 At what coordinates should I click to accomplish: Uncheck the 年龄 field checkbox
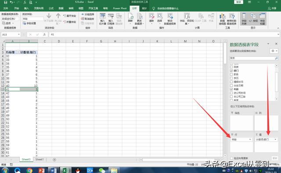point(231,89)
